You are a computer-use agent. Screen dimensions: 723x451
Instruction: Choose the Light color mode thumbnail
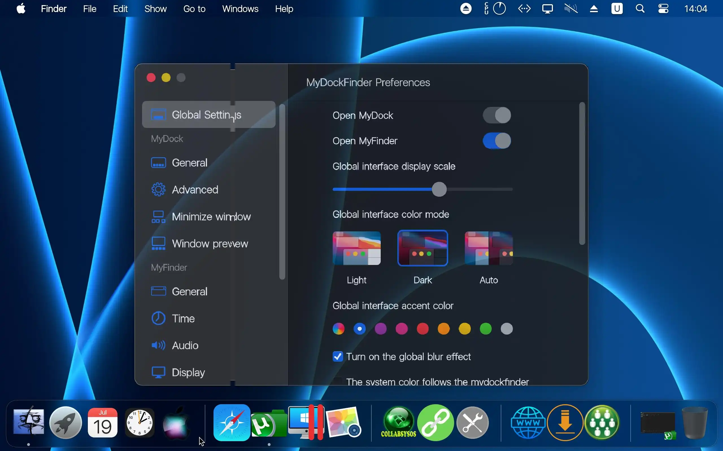pos(356,248)
